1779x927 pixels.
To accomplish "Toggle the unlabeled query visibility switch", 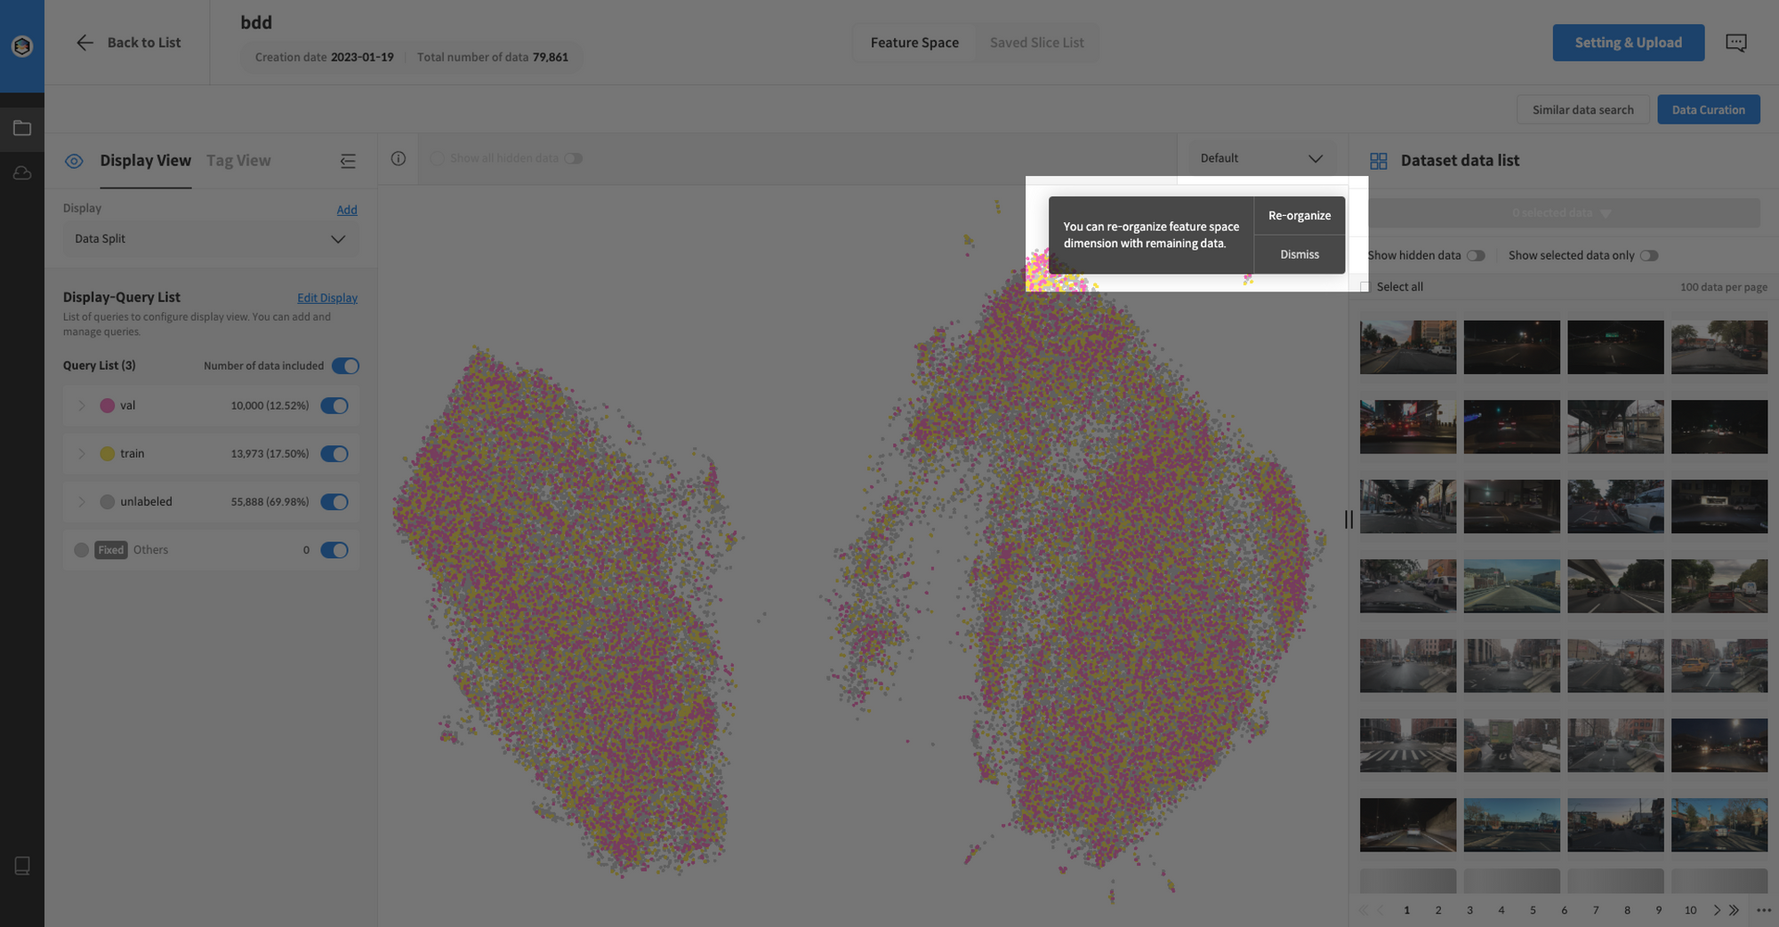I will (x=334, y=502).
